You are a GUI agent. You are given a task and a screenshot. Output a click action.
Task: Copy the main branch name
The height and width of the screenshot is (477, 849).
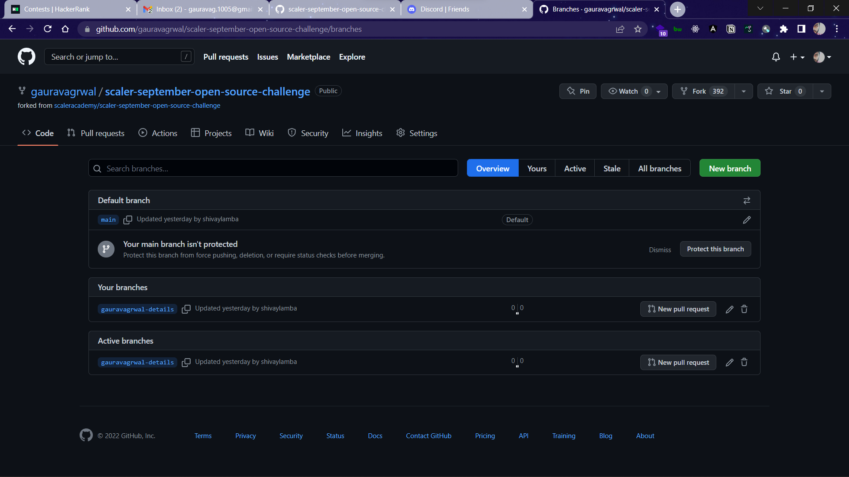click(128, 220)
